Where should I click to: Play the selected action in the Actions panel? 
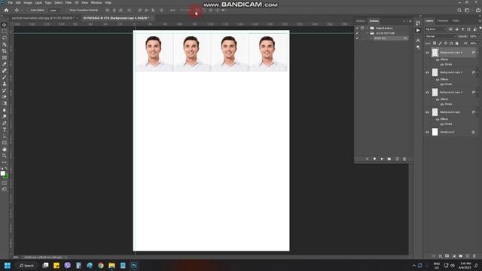[x=382, y=159]
